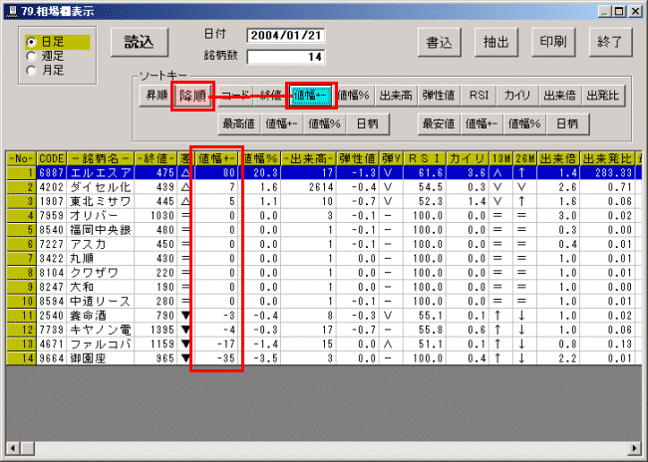Click the 終値 column header

pyautogui.click(x=157, y=158)
